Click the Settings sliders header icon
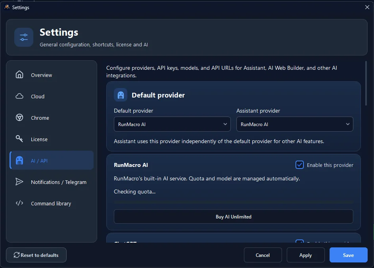 point(24,37)
